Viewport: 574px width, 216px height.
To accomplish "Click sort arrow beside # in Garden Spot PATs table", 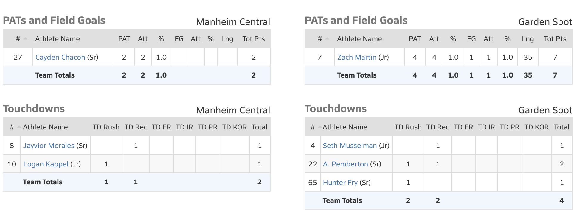I will (x=327, y=39).
